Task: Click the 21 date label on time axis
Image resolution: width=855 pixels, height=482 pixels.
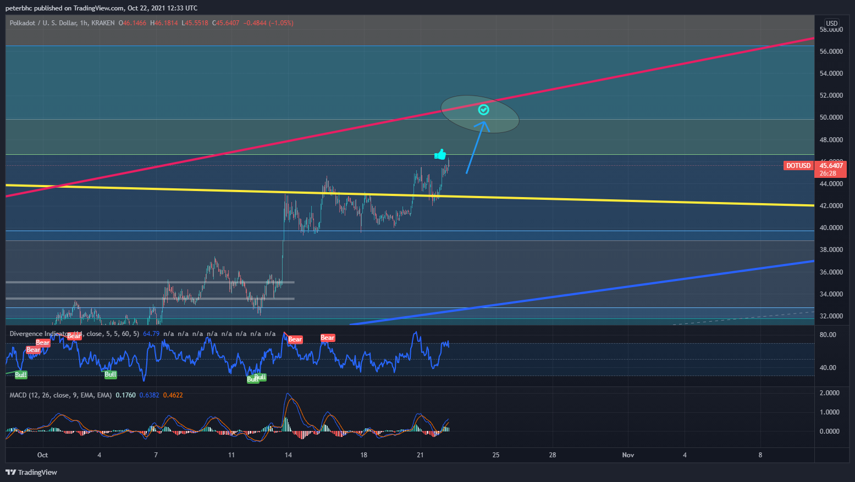Action: coord(420,455)
